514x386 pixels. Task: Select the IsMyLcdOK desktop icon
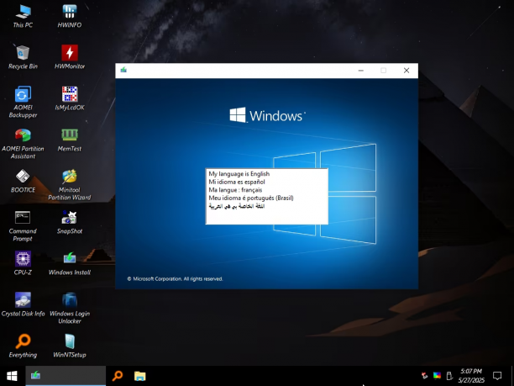[70, 98]
